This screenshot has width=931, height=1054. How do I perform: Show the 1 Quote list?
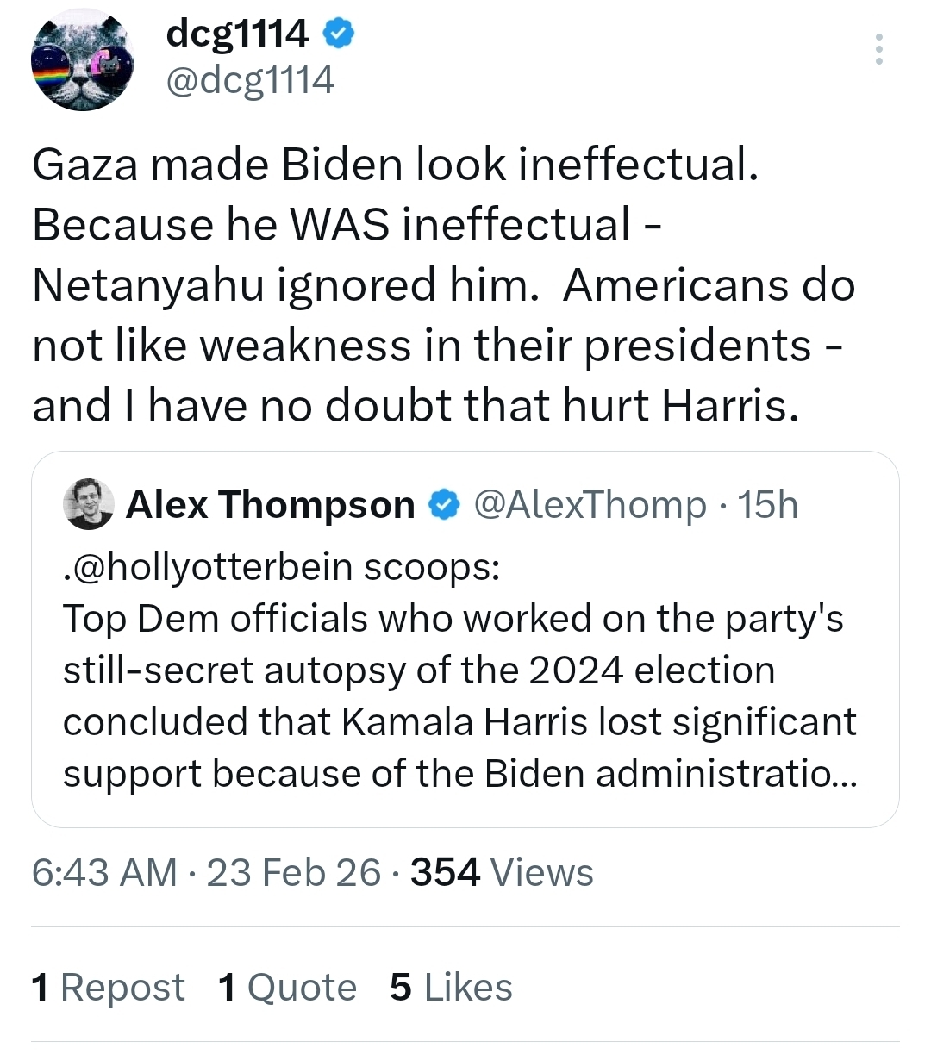click(287, 988)
